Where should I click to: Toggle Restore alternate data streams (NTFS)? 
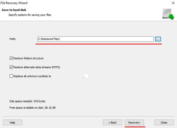coord(11,67)
